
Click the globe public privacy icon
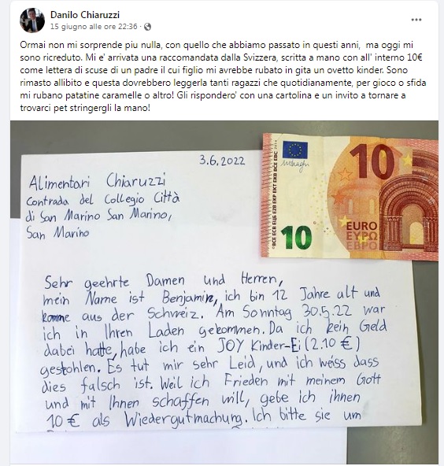(147, 27)
